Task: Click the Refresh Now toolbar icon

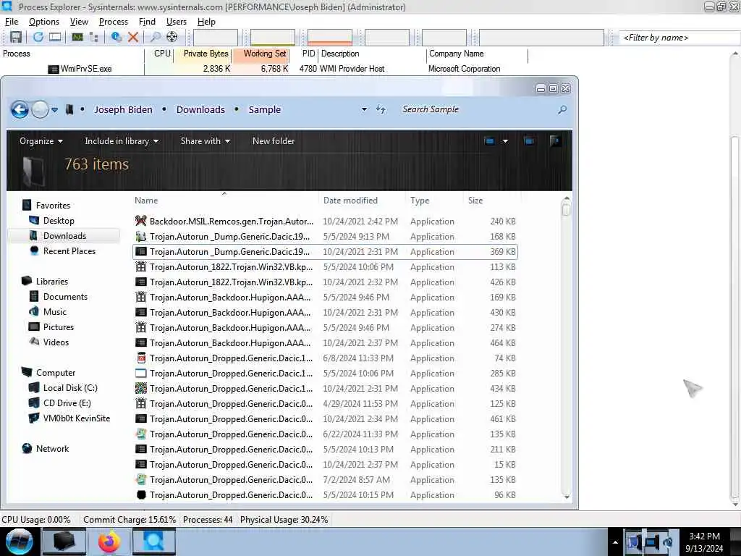Action: click(38, 37)
